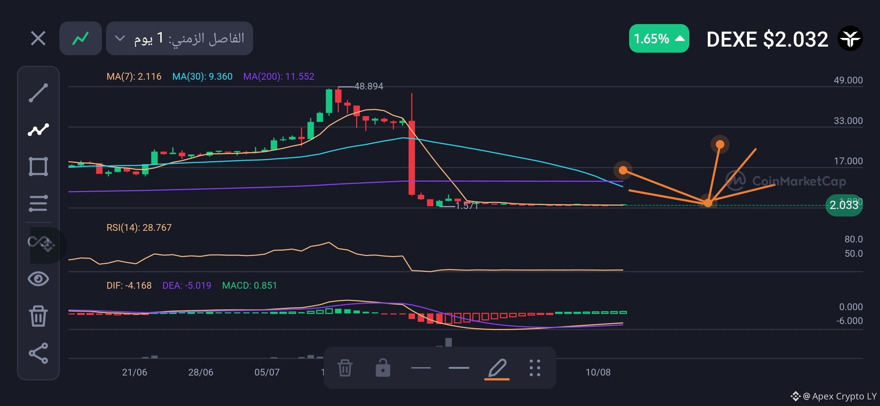Lock the selected drawing

[x=383, y=368]
